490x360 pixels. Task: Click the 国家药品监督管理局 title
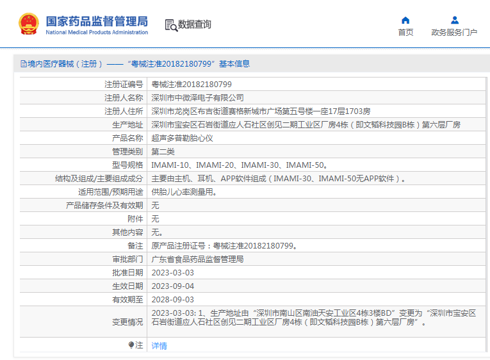tap(97, 21)
